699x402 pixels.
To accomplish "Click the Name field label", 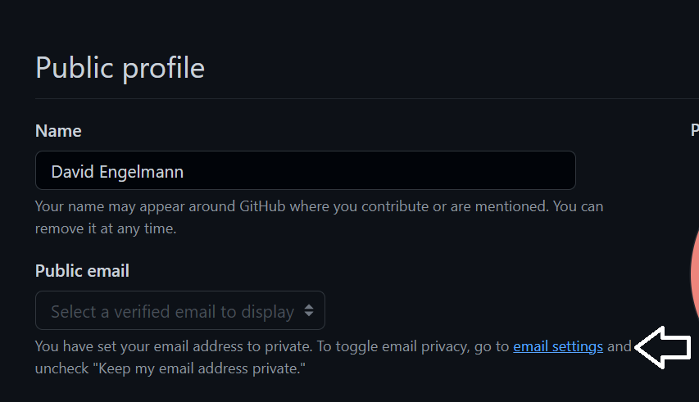I will click(58, 131).
